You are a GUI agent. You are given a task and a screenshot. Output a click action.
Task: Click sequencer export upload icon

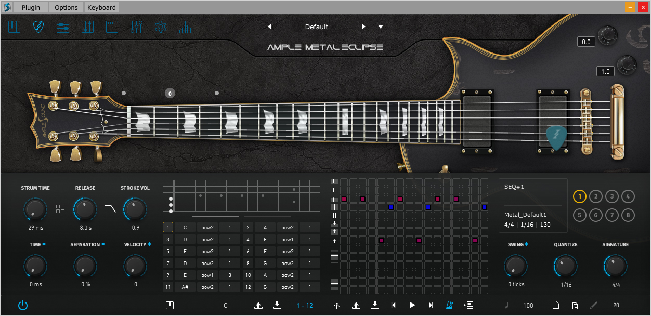click(356, 305)
